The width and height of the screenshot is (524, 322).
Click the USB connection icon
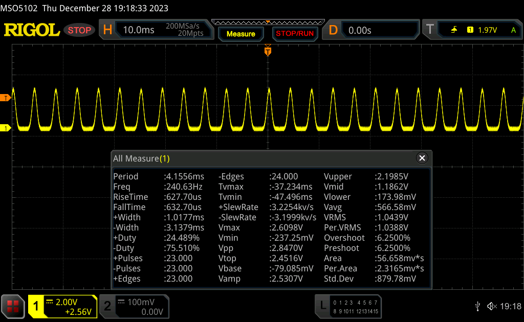point(478,306)
